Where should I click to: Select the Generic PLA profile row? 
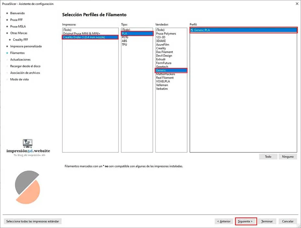coord(243,30)
